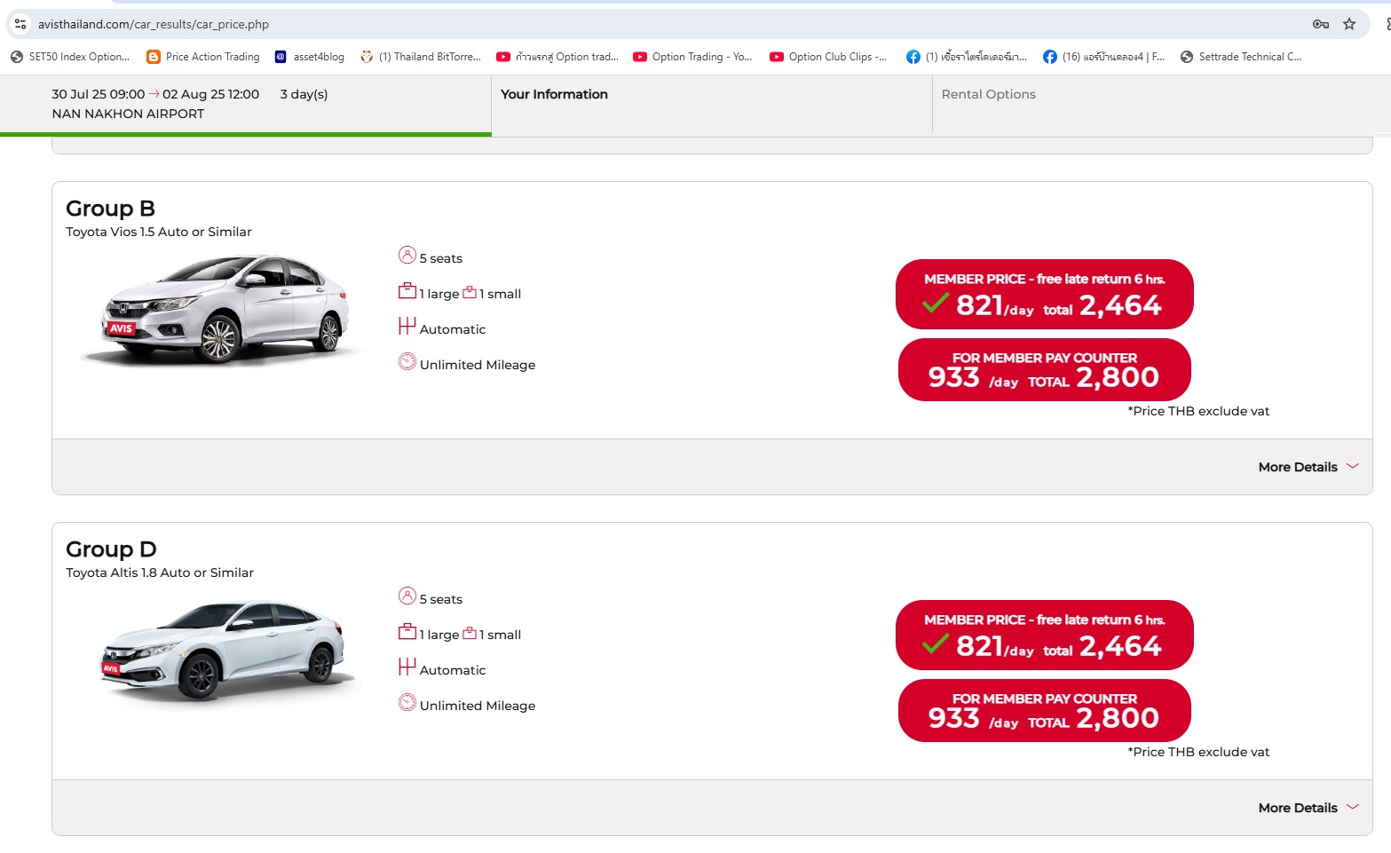Click Toyota Vios 1.5 Auto or Similar text
The width and height of the screenshot is (1391, 853).
click(x=159, y=232)
